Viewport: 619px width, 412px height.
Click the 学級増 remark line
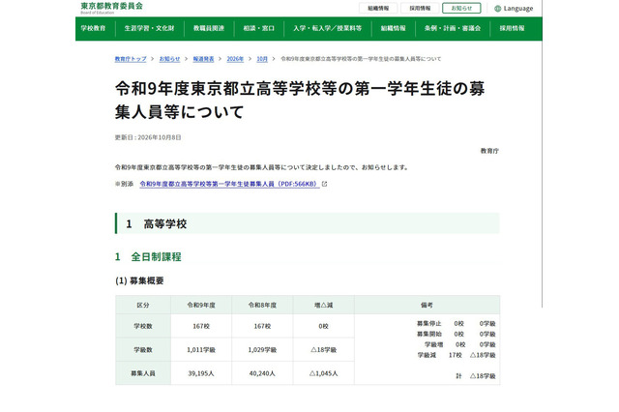[x=460, y=345]
